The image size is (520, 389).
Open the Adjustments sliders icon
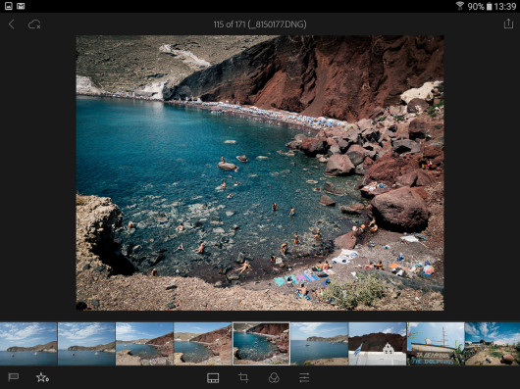[304, 377]
